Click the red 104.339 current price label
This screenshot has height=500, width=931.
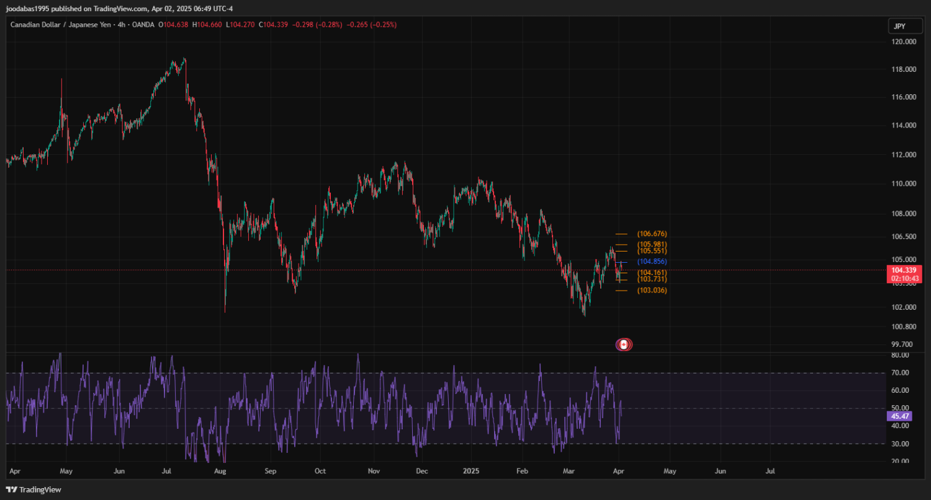pos(904,271)
